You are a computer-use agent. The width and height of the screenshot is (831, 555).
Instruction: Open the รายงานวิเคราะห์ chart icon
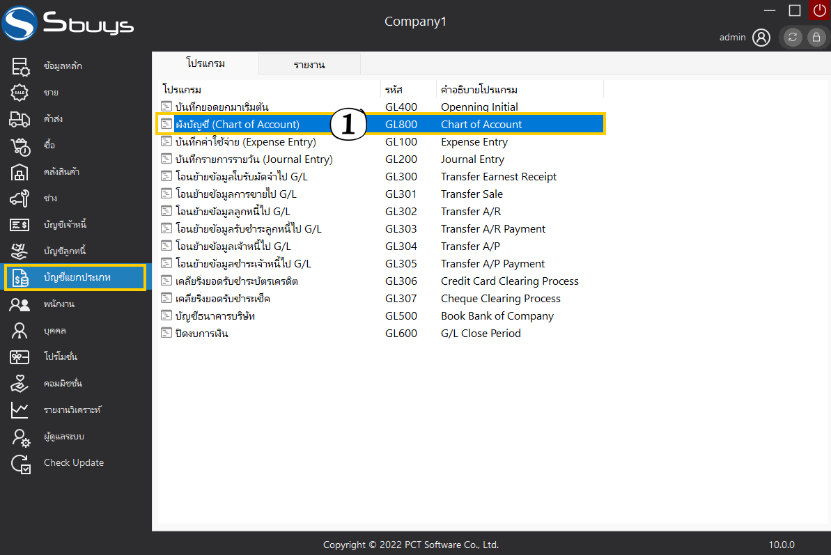click(x=20, y=410)
